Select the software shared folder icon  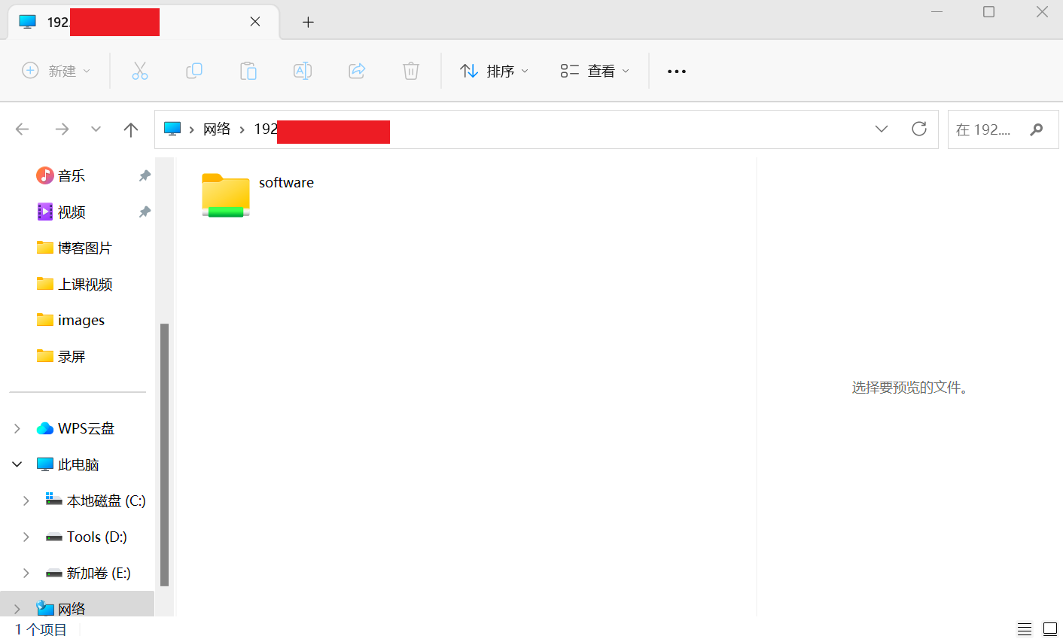pyautogui.click(x=226, y=196)
